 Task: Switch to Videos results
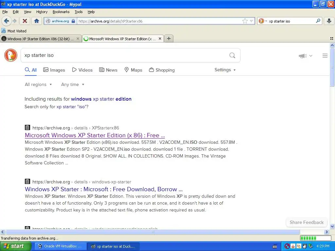82,70
